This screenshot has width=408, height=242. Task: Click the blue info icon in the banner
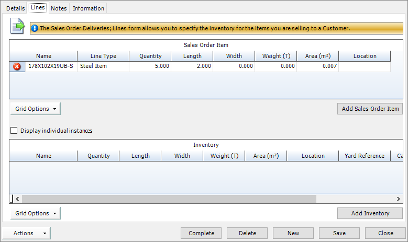(35, 28)
